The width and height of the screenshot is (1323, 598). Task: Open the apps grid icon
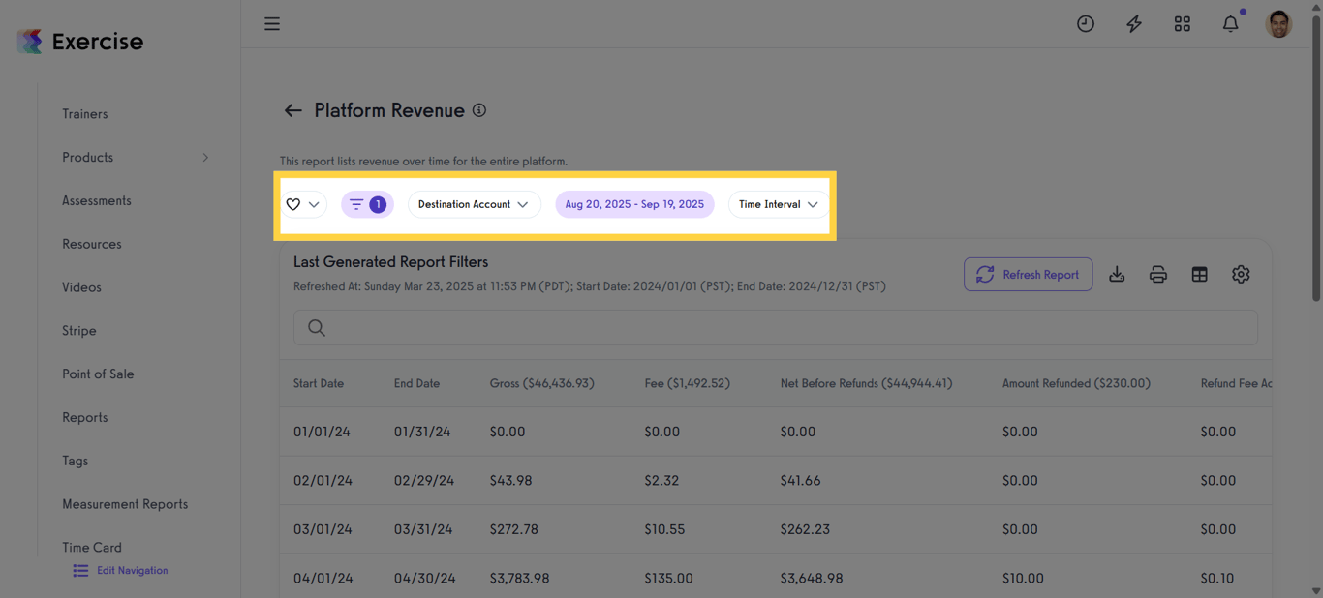[1183, 23]
